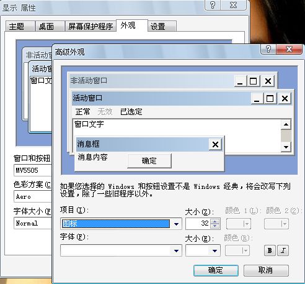Click scroll down arrow in preview window

tap(286, 147)
